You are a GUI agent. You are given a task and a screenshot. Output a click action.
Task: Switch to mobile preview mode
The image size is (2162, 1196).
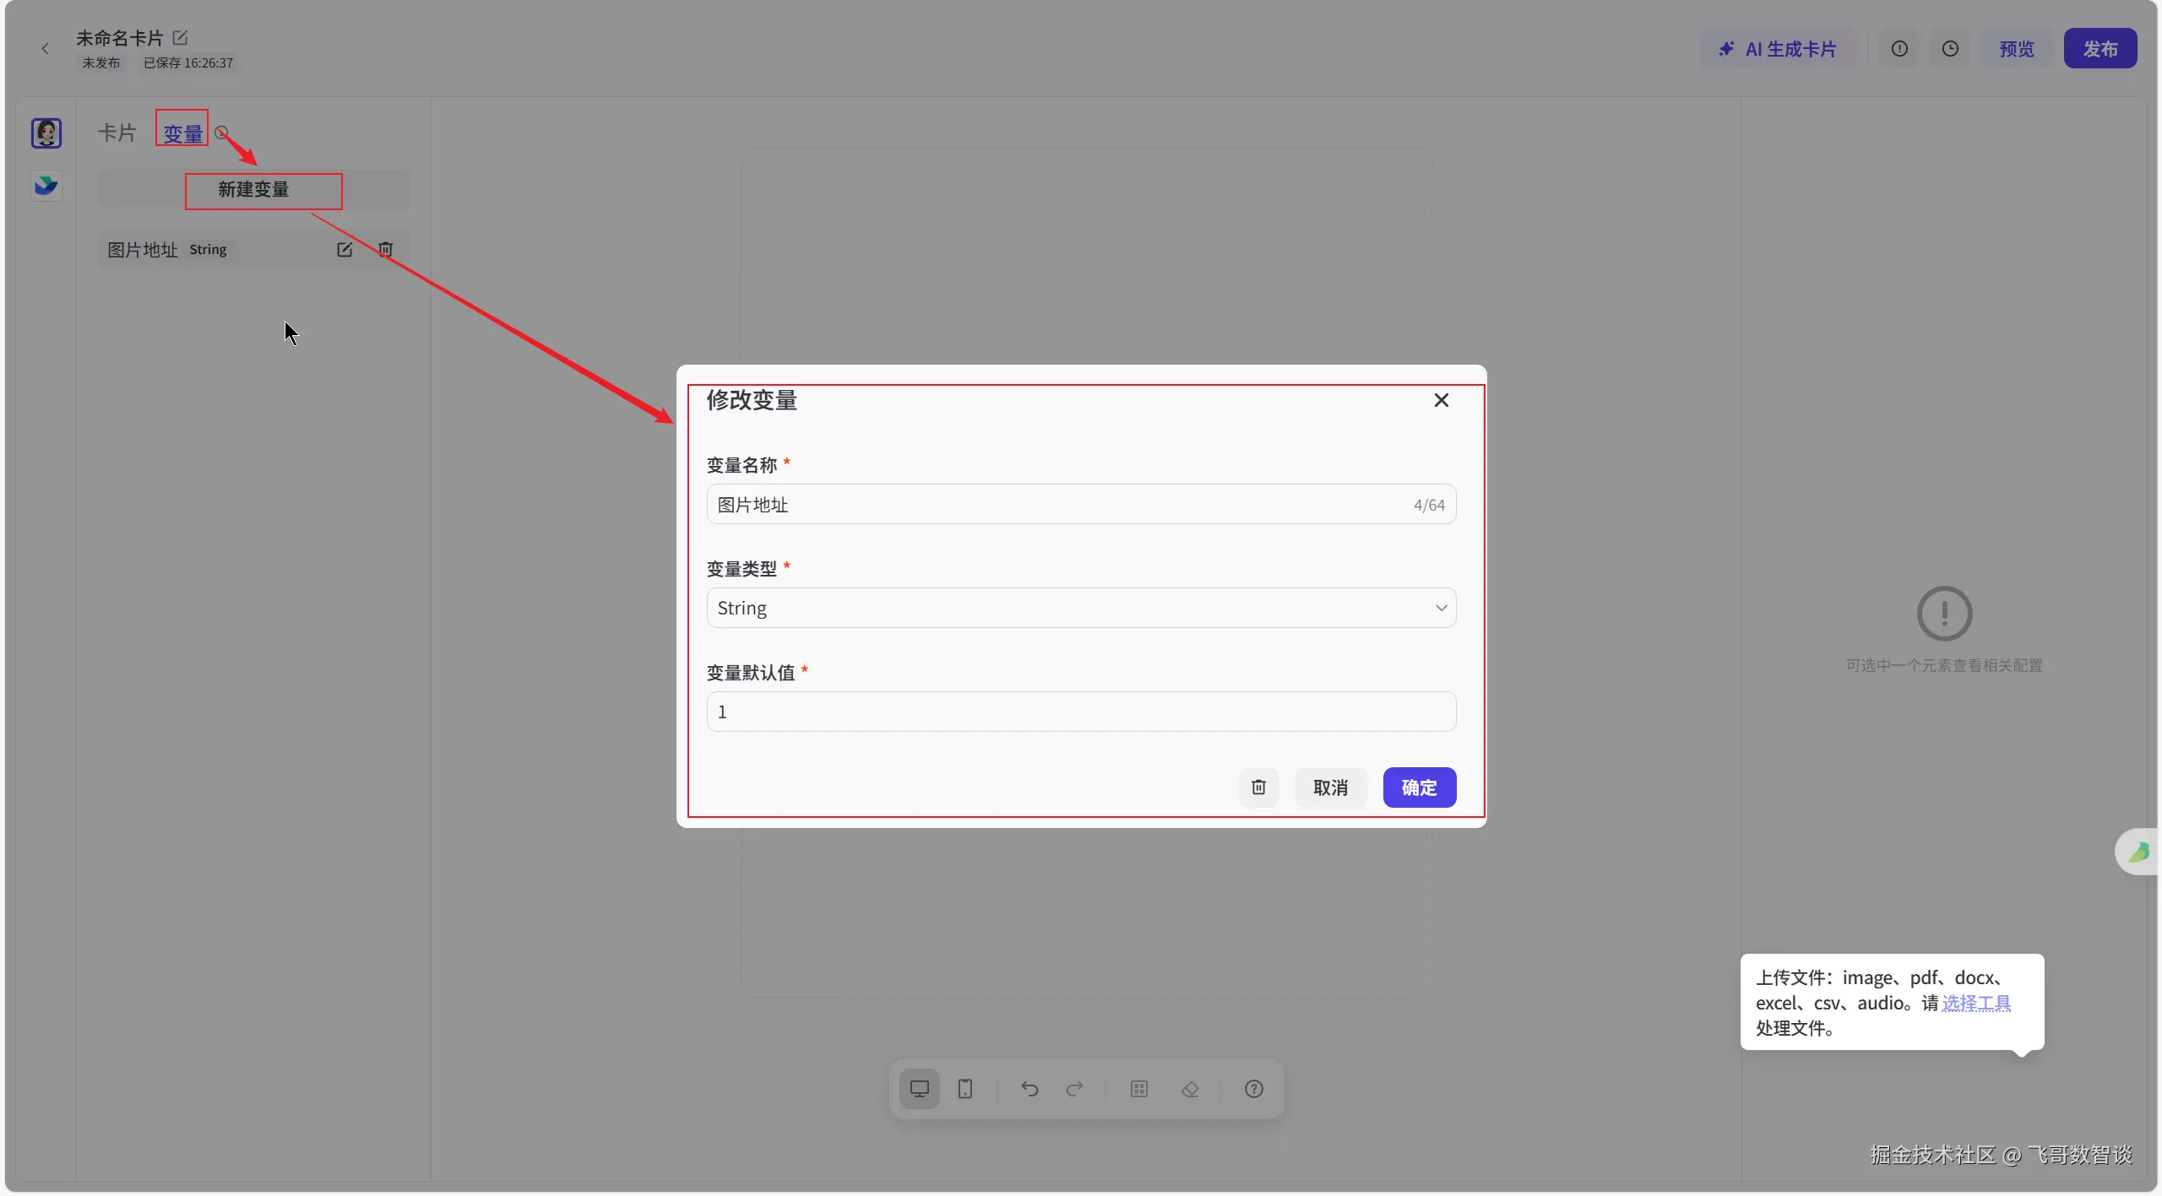965,1089
